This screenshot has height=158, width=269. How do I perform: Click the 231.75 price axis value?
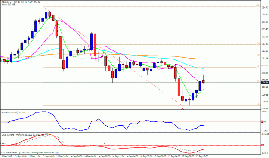click(x=265, y=59)
